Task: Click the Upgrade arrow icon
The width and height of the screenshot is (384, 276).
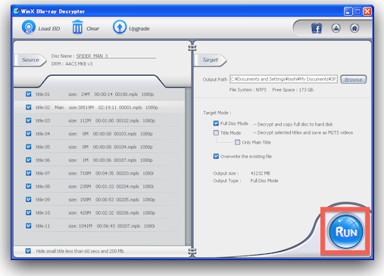Action: [x=120, y=27]
